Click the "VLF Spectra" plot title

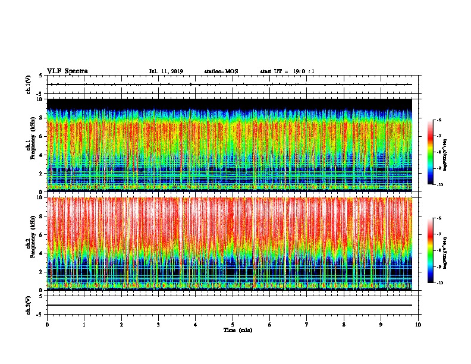pyautogui.click(x=67, y=71)
